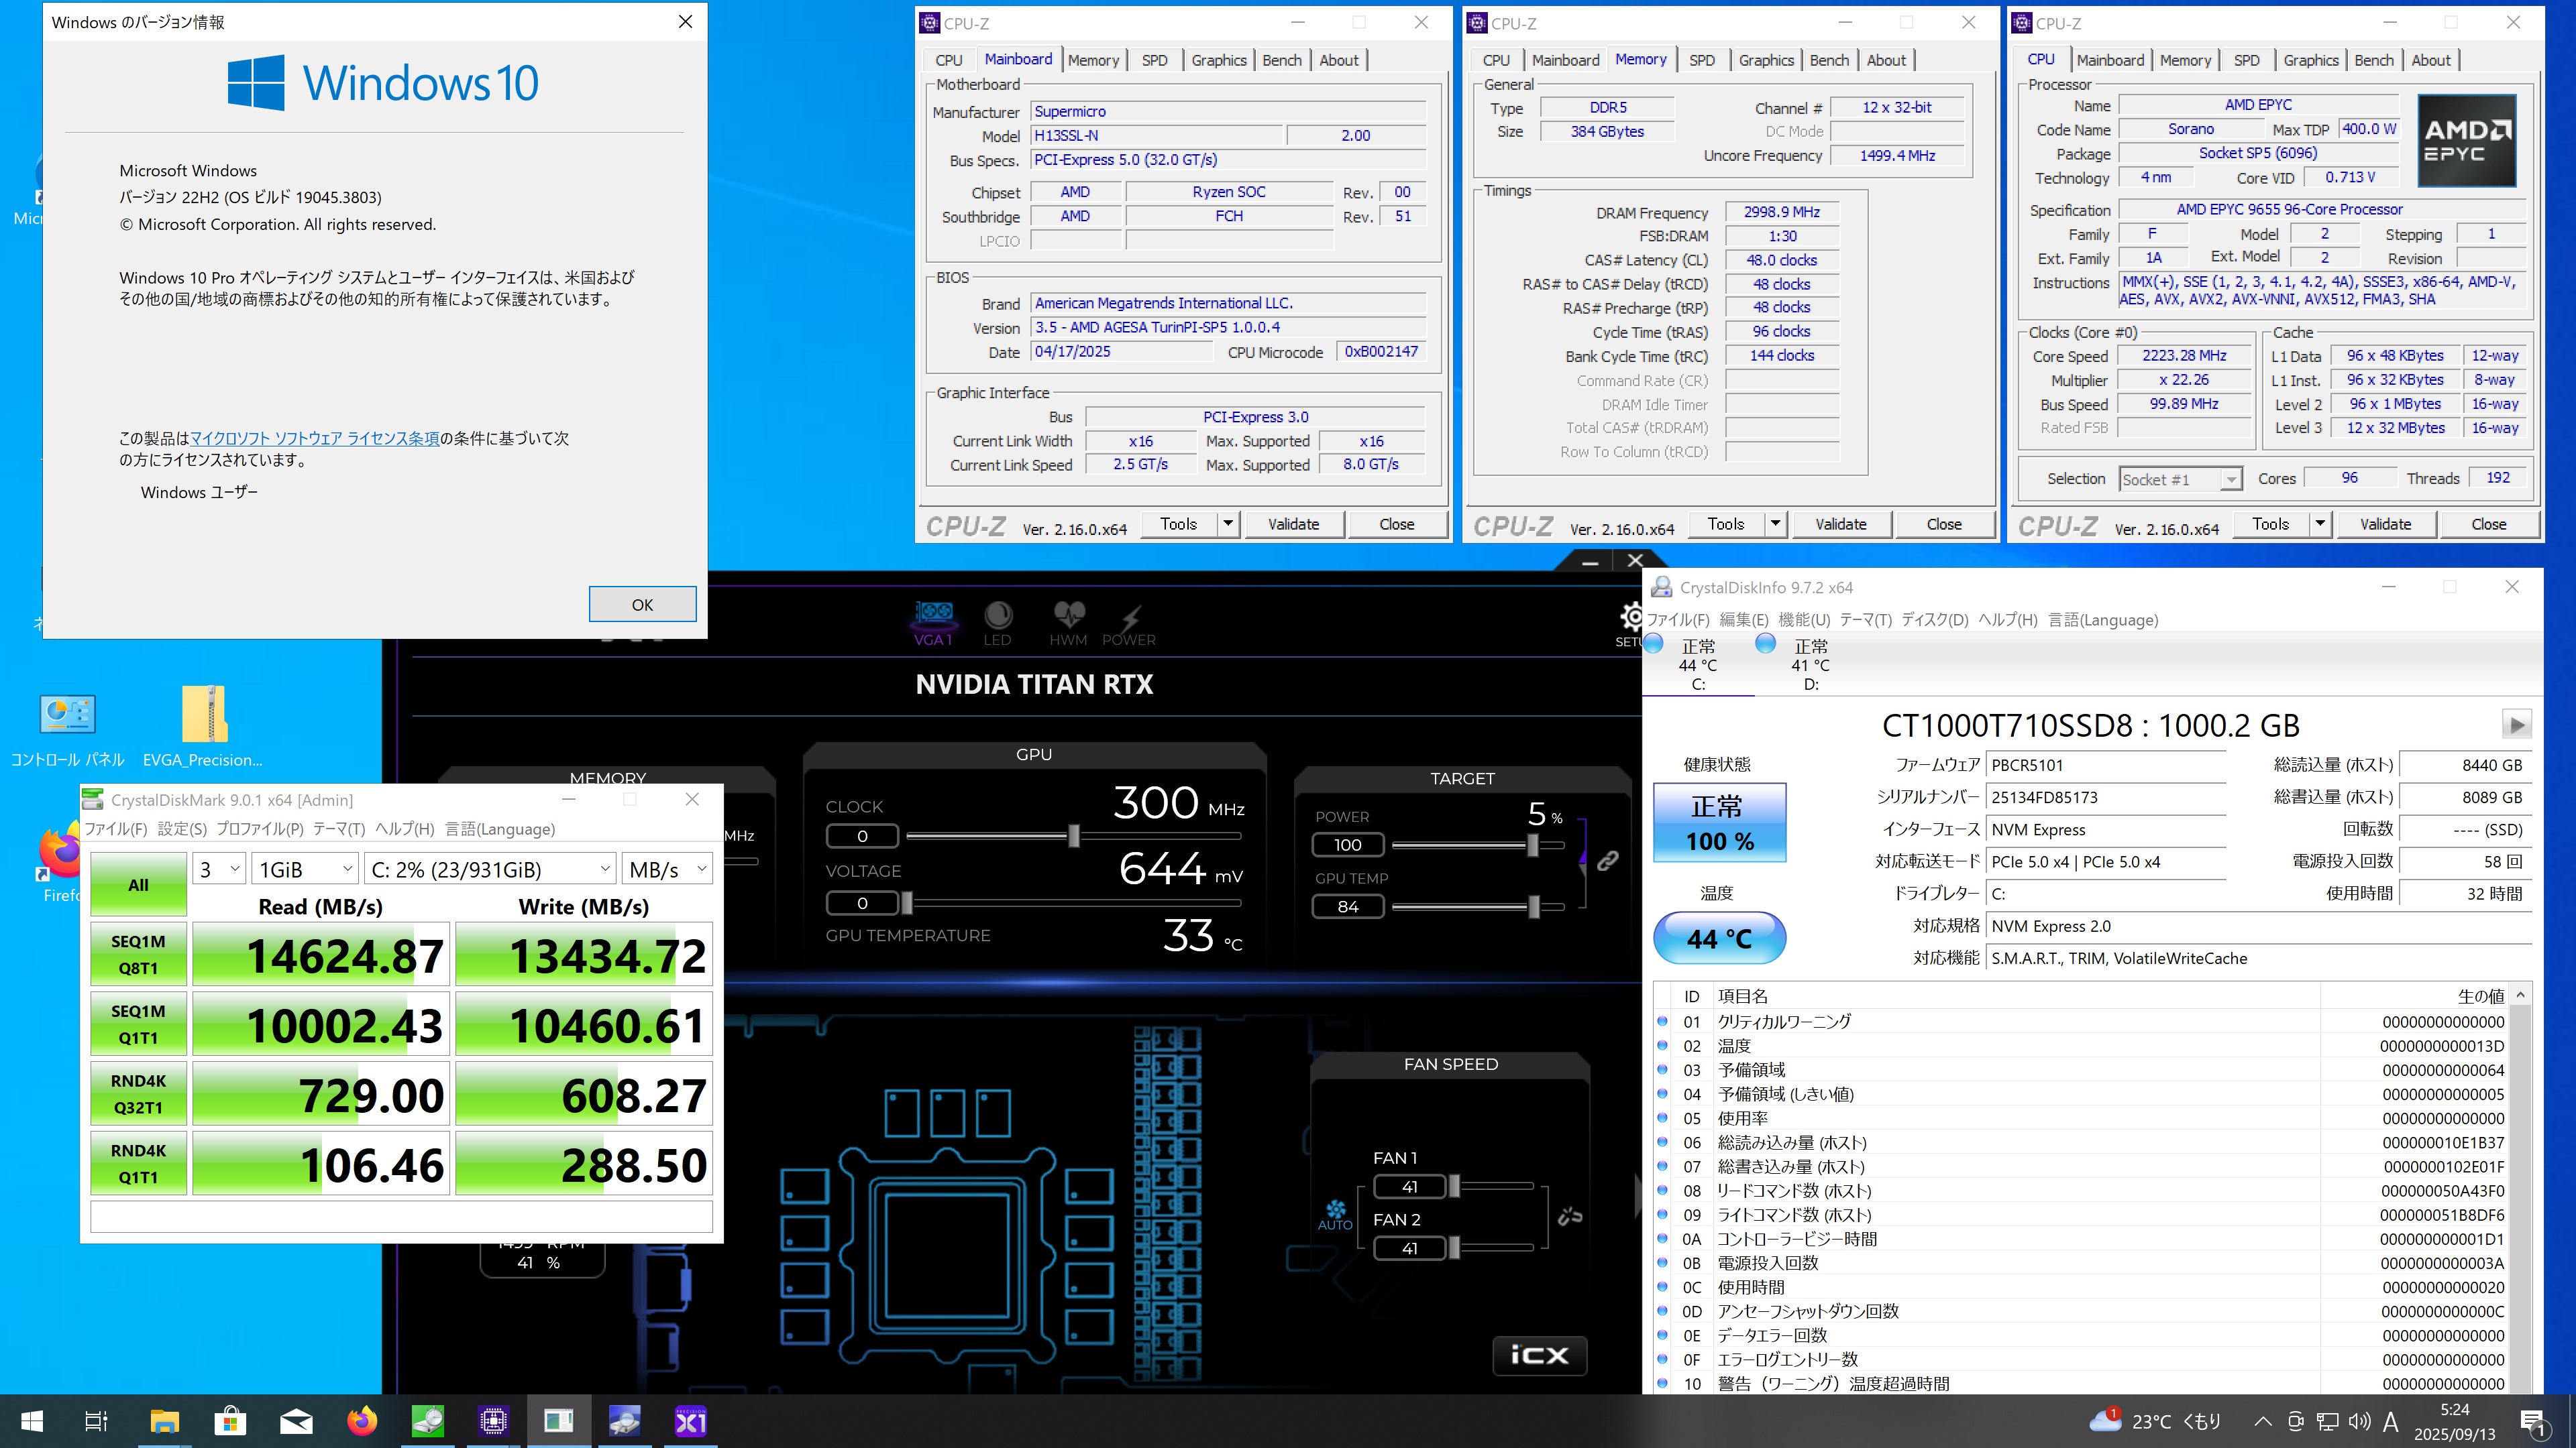Click the GPU clock offset slider handle
This screenshot has width=2576, height=1448.
1073,835
